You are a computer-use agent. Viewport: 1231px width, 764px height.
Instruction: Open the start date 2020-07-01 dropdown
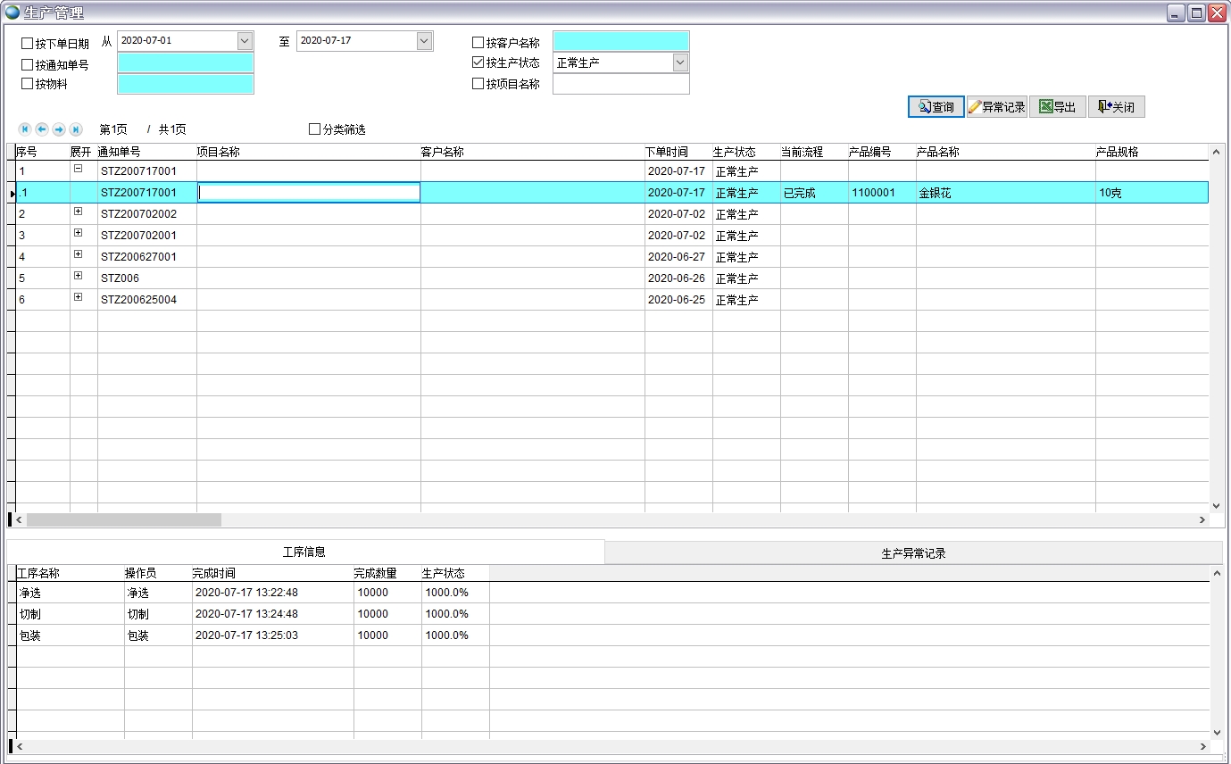245,41
